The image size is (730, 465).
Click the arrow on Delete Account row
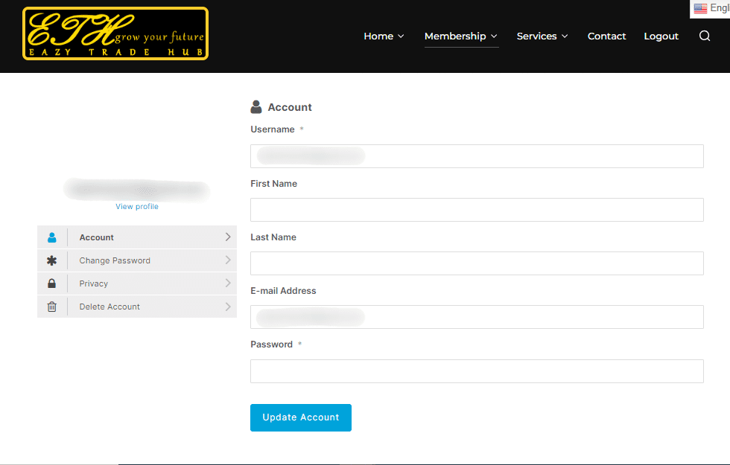(x=228, y=307)
